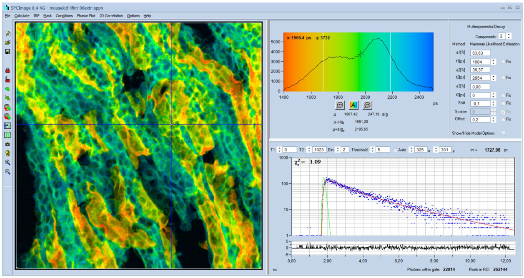Click the x coordinate field showing 325
The height and width of the screenshot is (278, 524).
point(421,150)
